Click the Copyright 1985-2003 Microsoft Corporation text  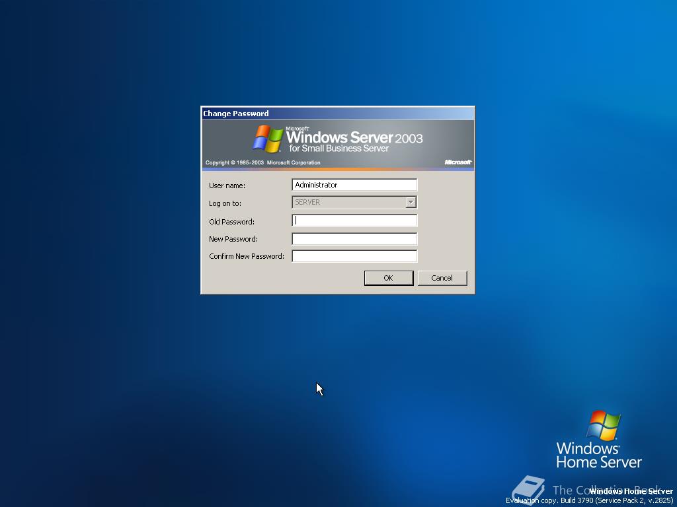(x=263, y=162)
